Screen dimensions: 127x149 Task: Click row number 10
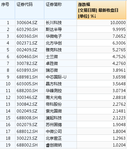coord(8,84)
